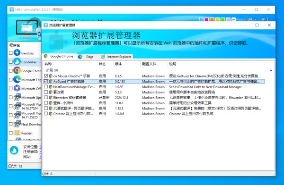This screenshot has height=185, width=284.
Task: Select the Visual C++ 14.11.25325 installer icon
Action: [x=17, y=115]
